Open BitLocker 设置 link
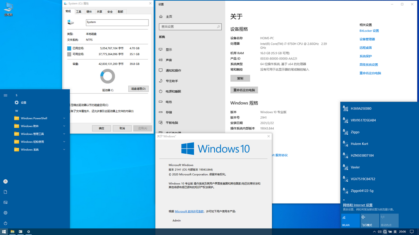The height and width of the screenshot is (235, 419). tap(369, 31)
